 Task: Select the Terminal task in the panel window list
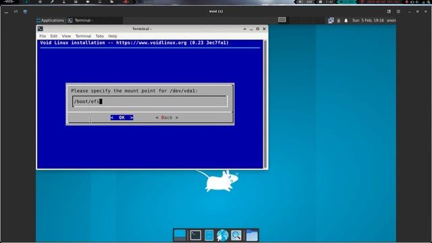pyautogui.click(x=94, y=20)
